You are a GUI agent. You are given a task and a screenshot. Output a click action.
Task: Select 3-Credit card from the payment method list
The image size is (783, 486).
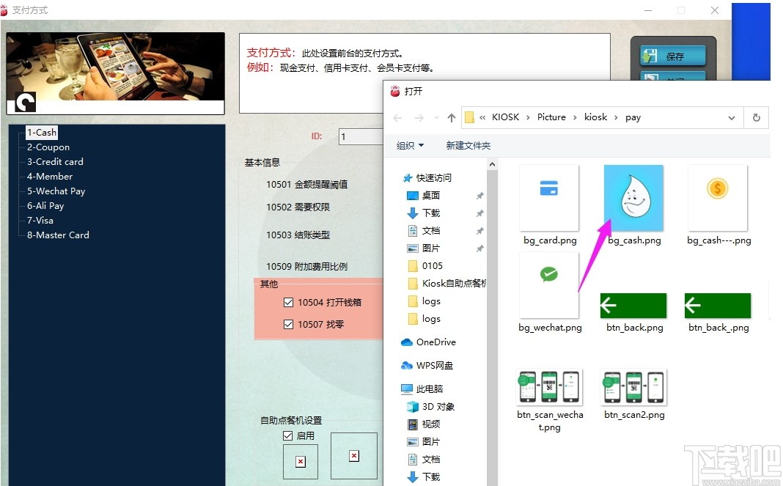(54, 161)
